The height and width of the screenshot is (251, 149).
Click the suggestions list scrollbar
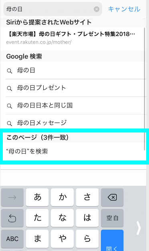(x=145, y=89)
